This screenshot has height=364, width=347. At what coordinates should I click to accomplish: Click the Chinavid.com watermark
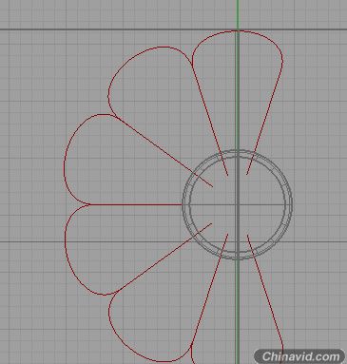coord(299,356)
